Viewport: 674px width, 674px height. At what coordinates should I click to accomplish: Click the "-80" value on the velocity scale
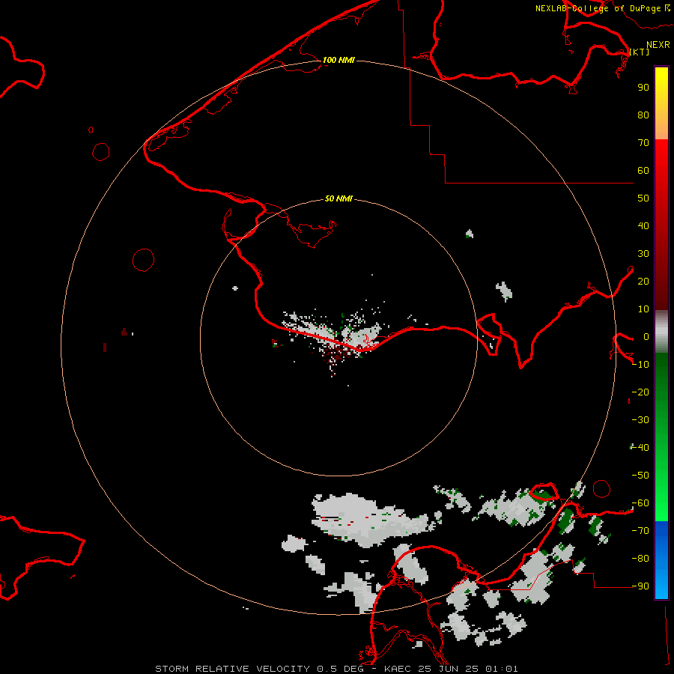(640, 559)
